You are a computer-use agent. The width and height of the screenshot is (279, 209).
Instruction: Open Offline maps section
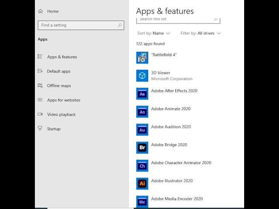click(x=59, y=86)
